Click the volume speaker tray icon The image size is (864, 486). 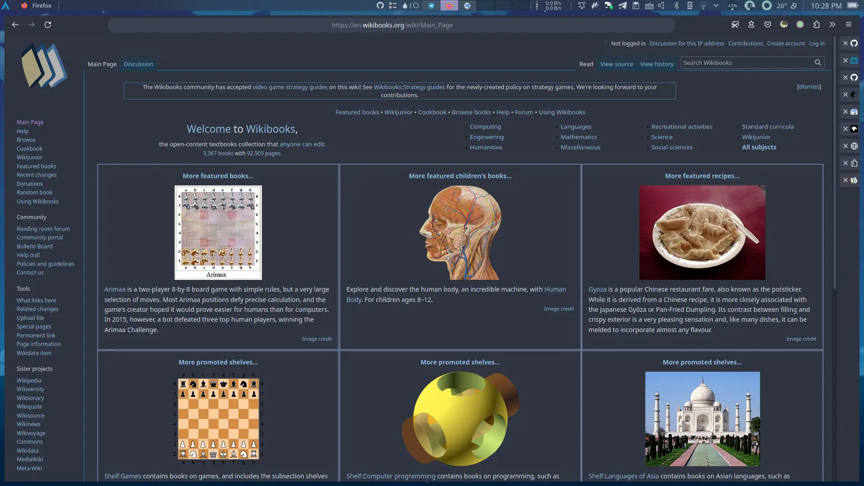click(x=661, y=6)
